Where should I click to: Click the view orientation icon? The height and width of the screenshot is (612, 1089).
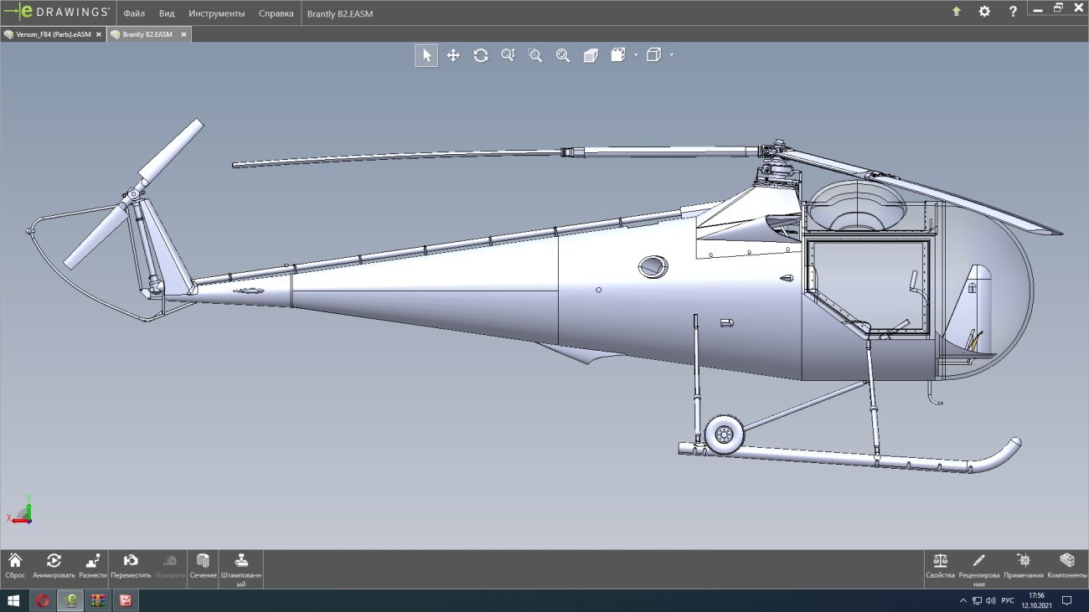(x=618, y=55)
